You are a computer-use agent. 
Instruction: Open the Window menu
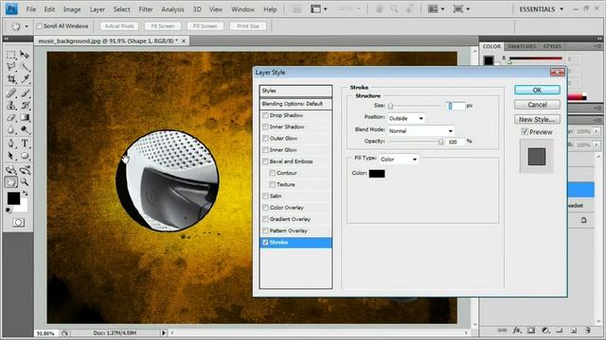(x=242, y=9)
